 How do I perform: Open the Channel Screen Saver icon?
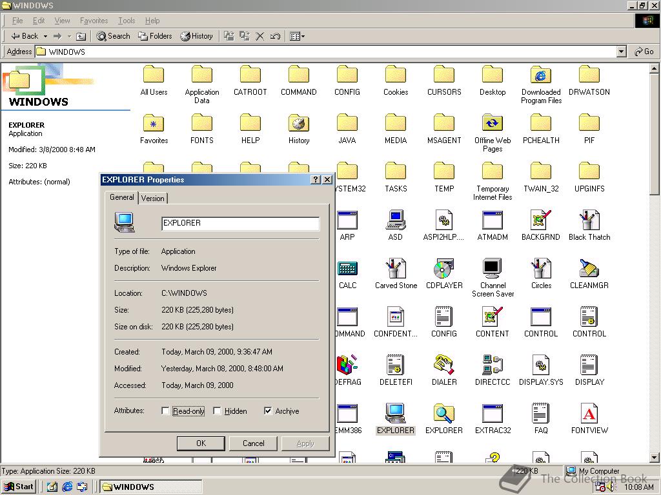(493, 269)
